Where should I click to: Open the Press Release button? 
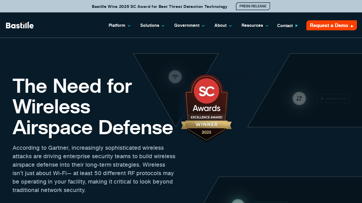click(253, 6)
